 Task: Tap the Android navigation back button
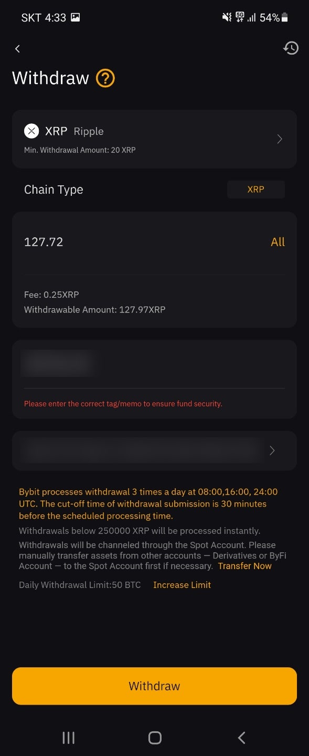click(x=241, y=738)
